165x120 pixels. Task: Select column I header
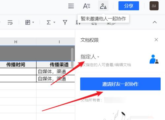click(x=59, y=42)
